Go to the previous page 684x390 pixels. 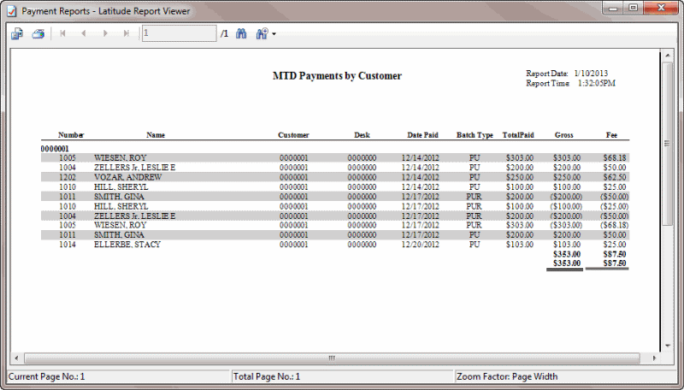click(84, 34)
